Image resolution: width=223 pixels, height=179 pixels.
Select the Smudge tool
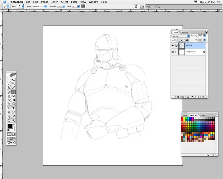pyautogui.click(x=9, y=104)
